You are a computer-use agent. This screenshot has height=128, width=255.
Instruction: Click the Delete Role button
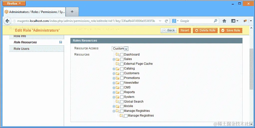coord(205,30)
